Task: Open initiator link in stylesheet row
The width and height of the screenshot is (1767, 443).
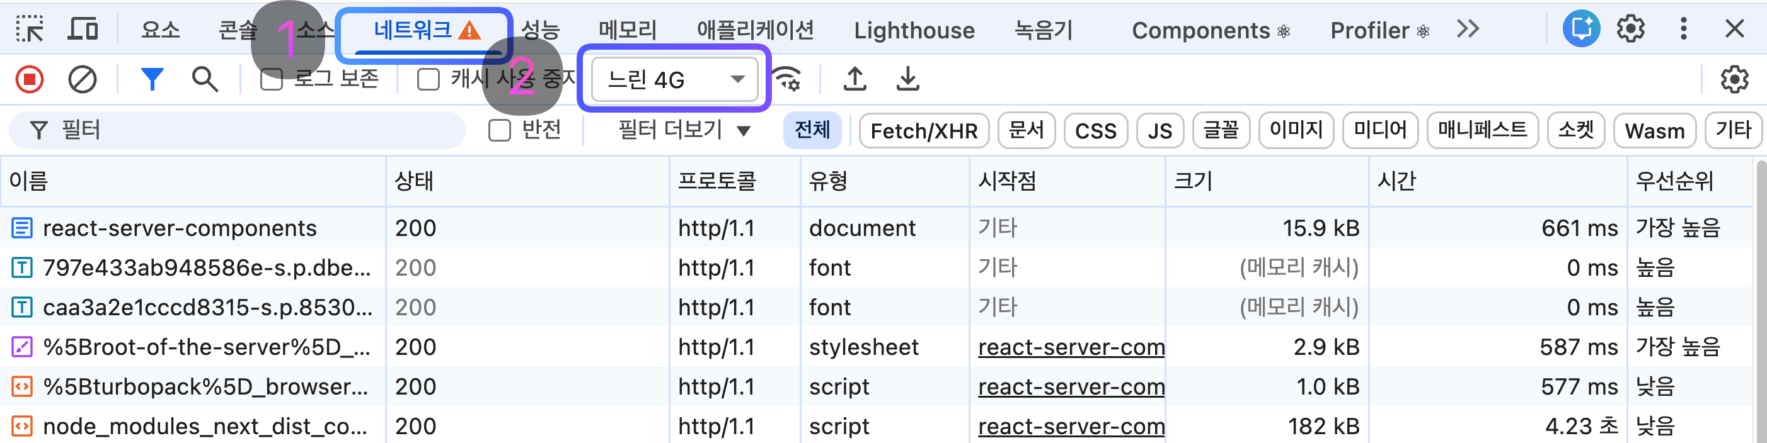Action: pos(1071,348)
